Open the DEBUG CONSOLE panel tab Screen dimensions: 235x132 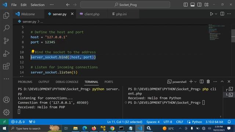[67, 82]
